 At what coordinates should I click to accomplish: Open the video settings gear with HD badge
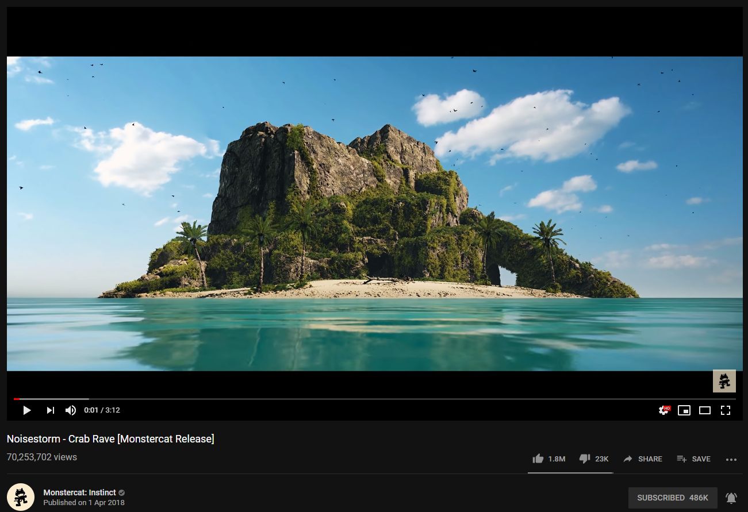[x=664, y=410]
